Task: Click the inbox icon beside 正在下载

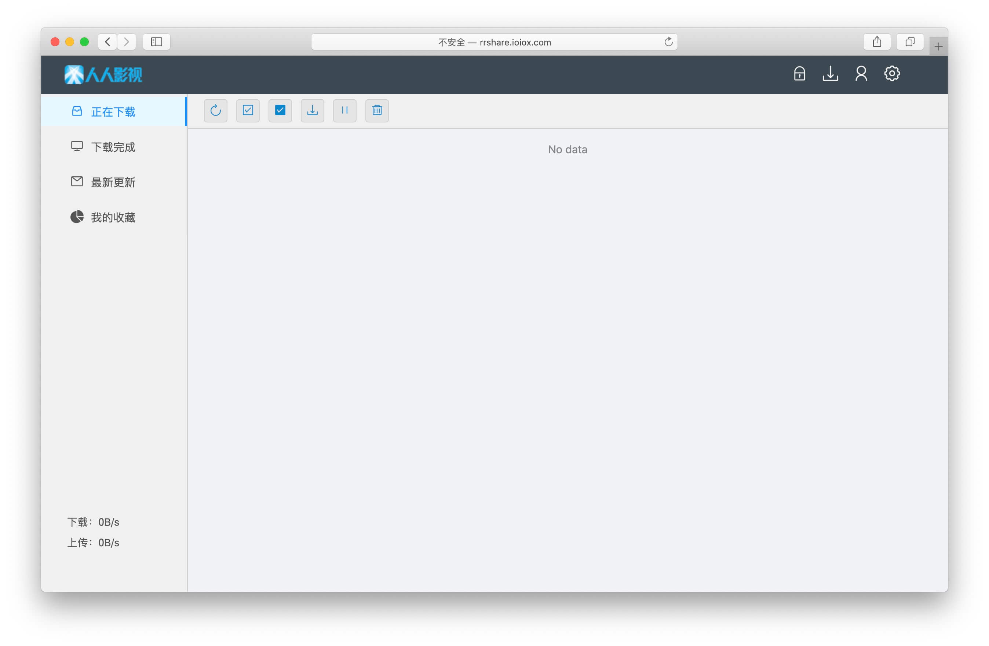Action: pyautogui.click(x=77, y=111)
